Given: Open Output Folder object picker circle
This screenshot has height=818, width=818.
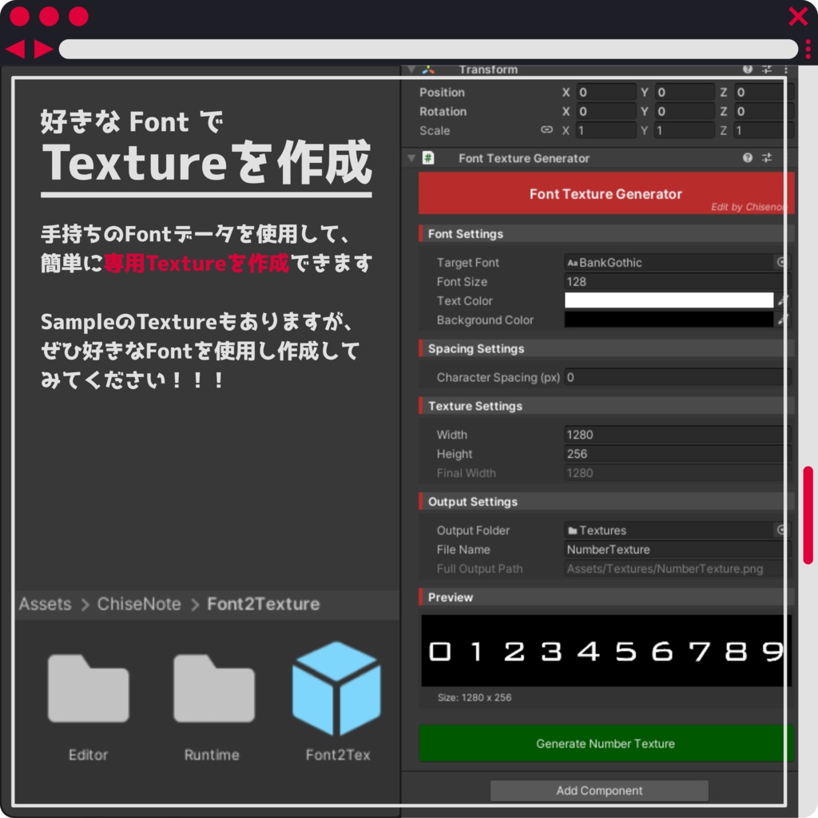Looking at the screenshot, I should 781,530.
